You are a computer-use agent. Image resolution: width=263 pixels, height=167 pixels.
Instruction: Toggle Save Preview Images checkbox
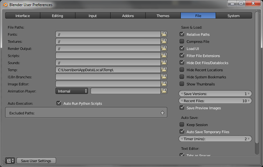click(x=182, y=108)
